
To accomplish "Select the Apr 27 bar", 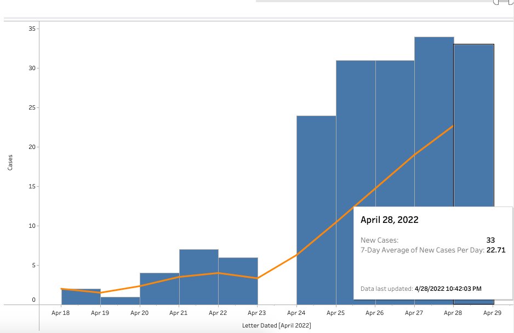I will (x=434, y=121).
